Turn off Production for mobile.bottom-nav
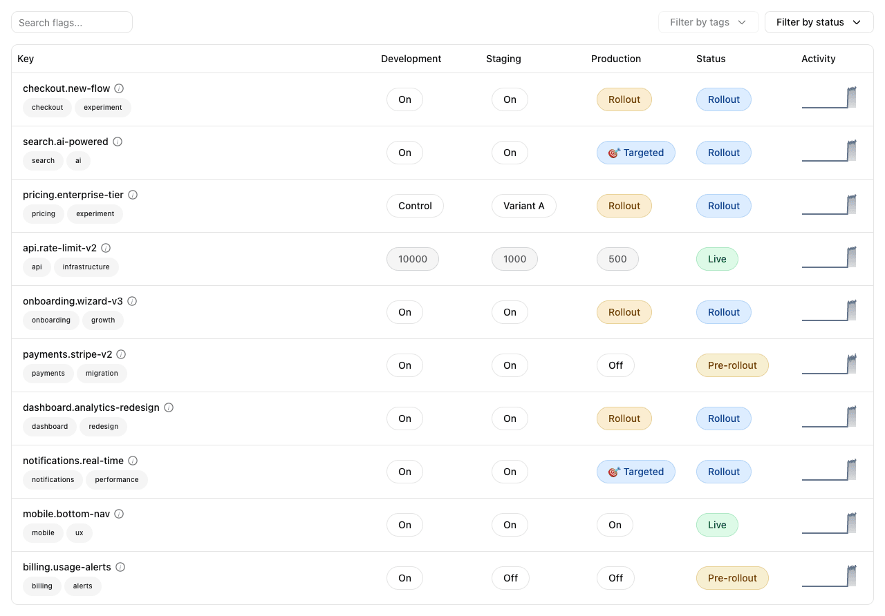 [x=615, y=525]
